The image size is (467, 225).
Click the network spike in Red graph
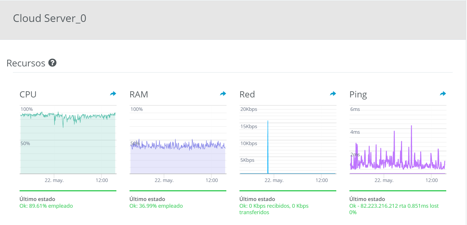click(268, 146)
